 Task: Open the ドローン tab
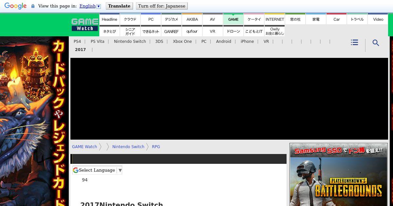point(233,31)
